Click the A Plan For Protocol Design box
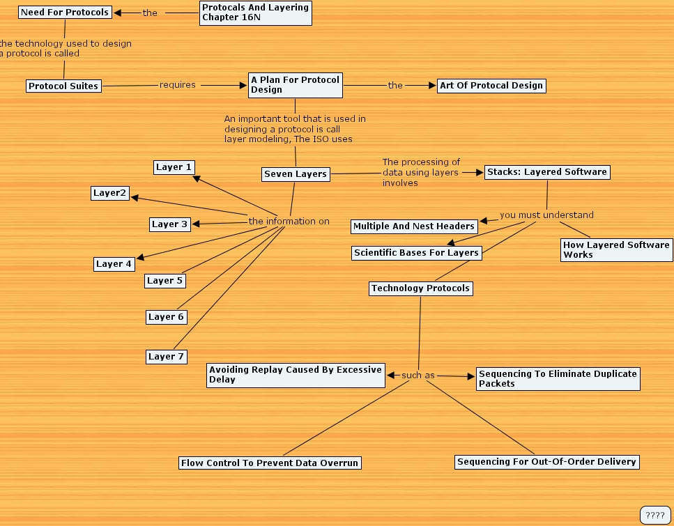 pos(295,84)
